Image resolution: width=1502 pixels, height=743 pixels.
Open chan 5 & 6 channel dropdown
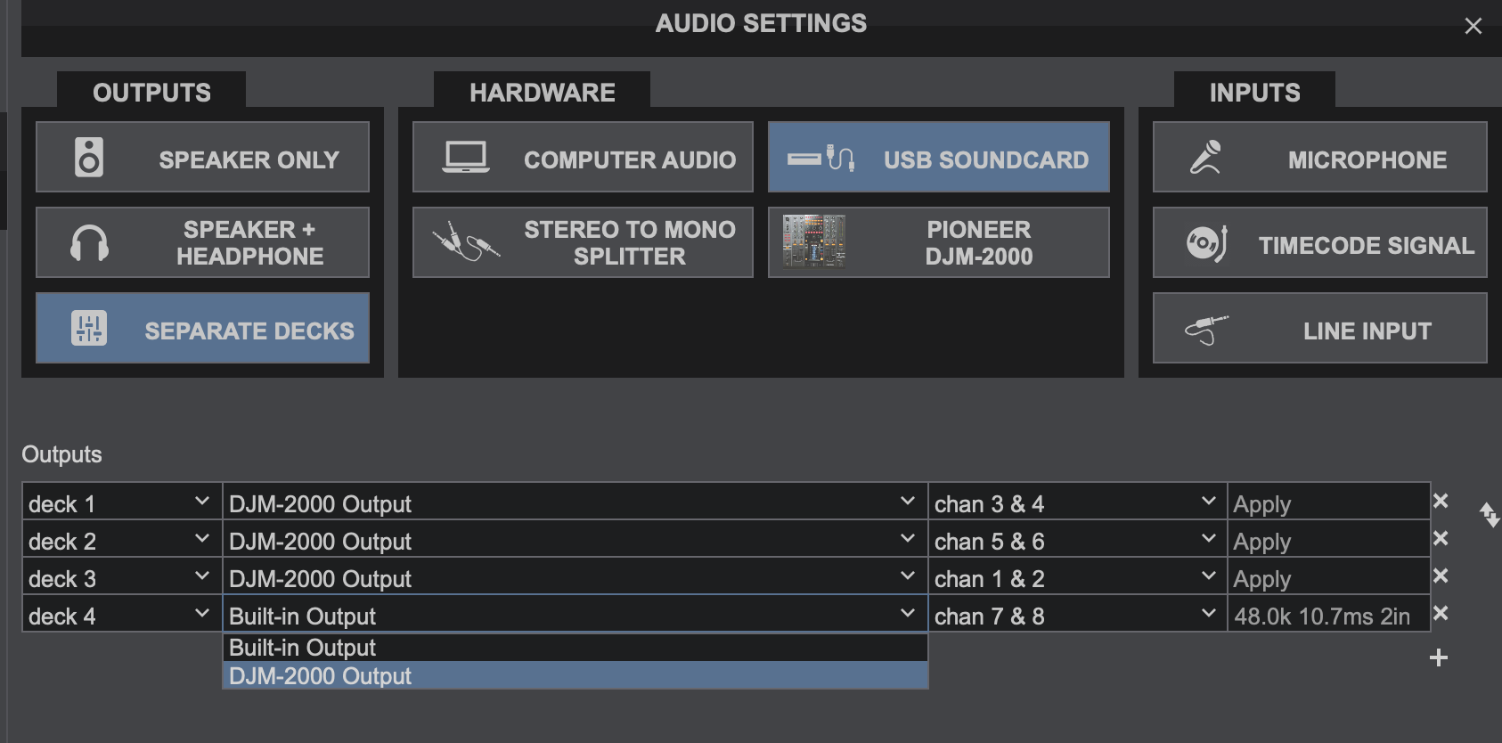coord(1078,539)
